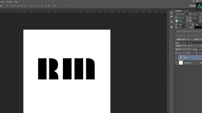The width and height of the screenshot is (202, 113).
Task: Click Distribute bottom edges icon
Action: point(38,6)
